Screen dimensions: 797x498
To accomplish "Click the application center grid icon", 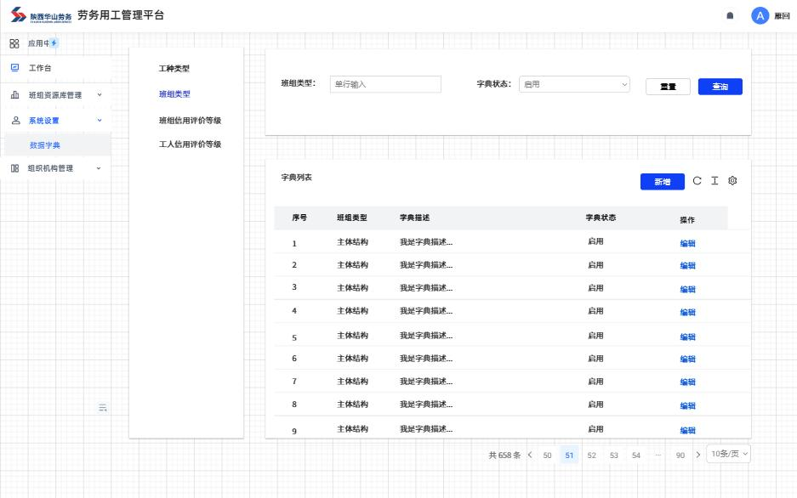I will (14, 43).
